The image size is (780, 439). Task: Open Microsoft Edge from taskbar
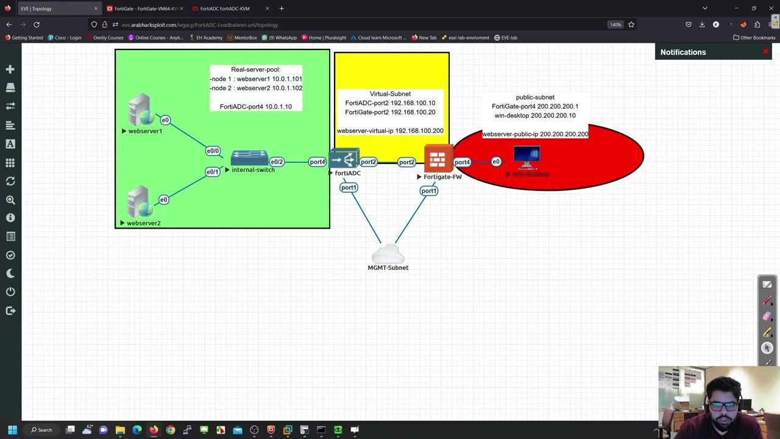137,430
